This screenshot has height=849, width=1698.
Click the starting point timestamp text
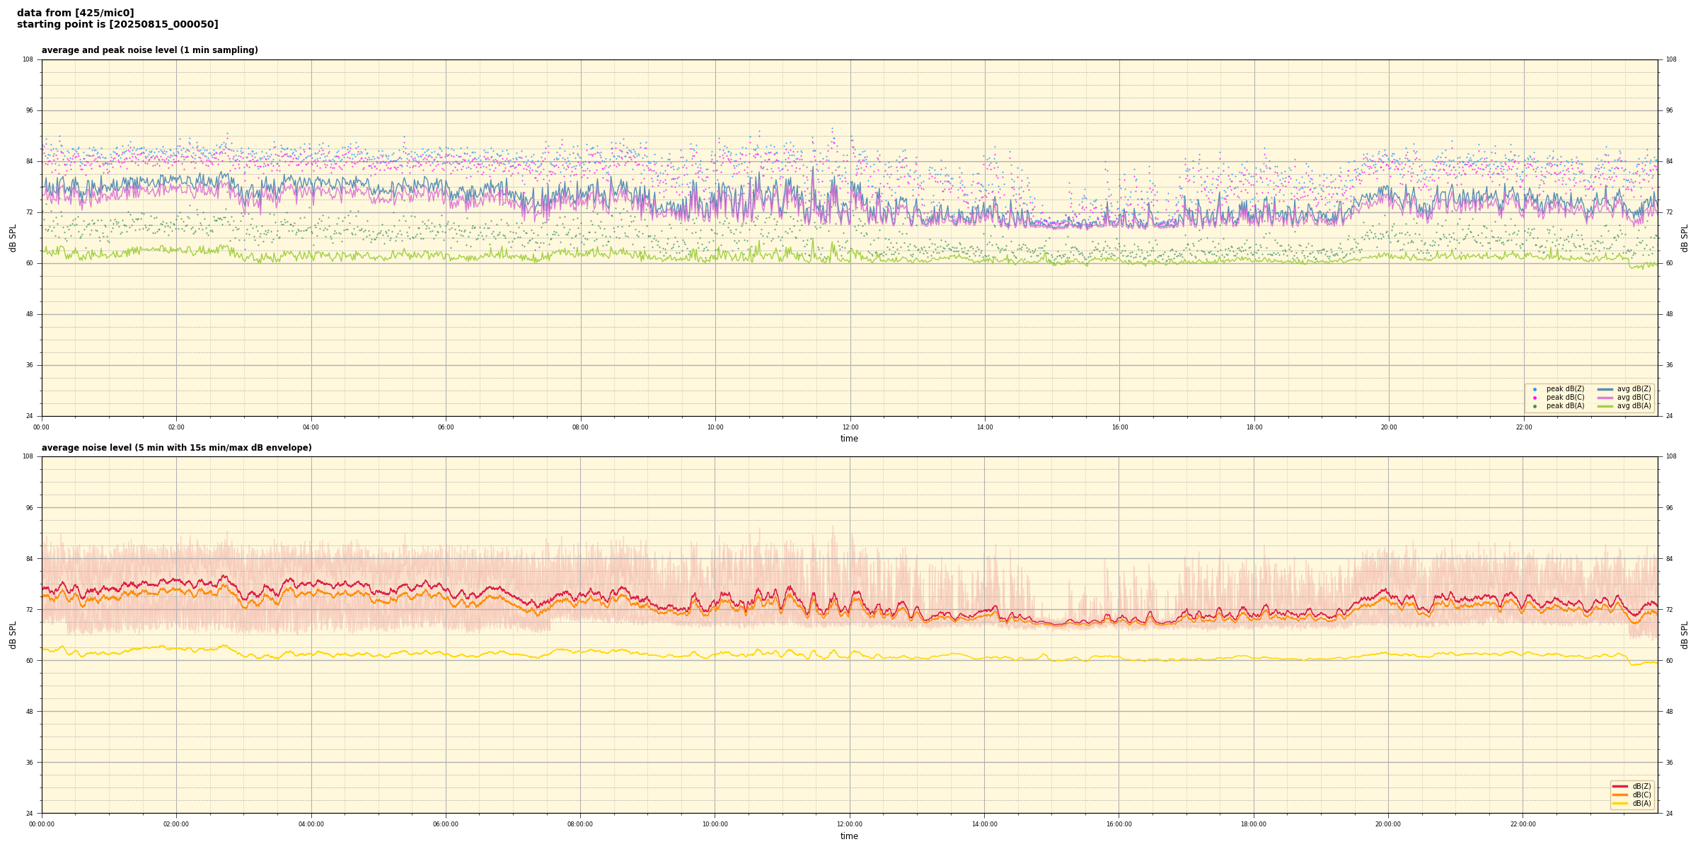click(117, 25)
